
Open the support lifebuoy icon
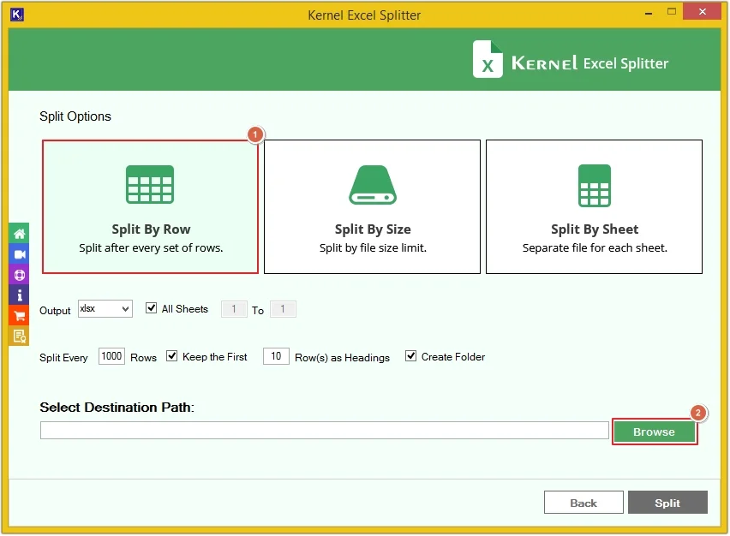pyautogui.click(x=19, y=275)
